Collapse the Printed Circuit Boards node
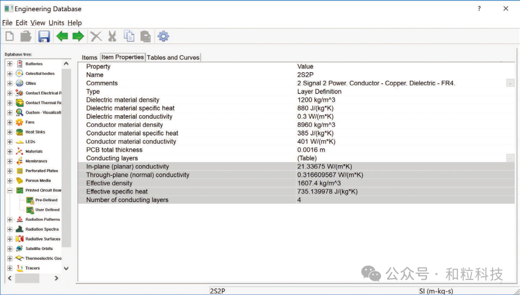 pyautogui.click(x=10, y=190)
